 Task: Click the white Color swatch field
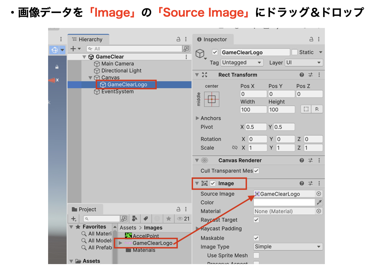click(284, 202)
